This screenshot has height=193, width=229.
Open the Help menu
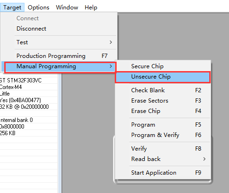(91, 8)
